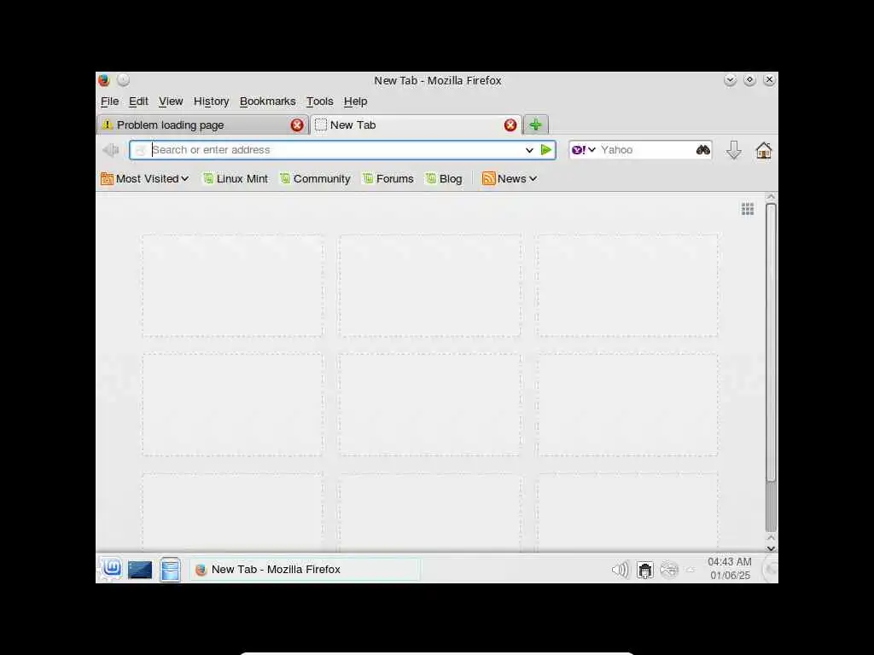Open the Linux Mint start menu

(x=112, y=569)
